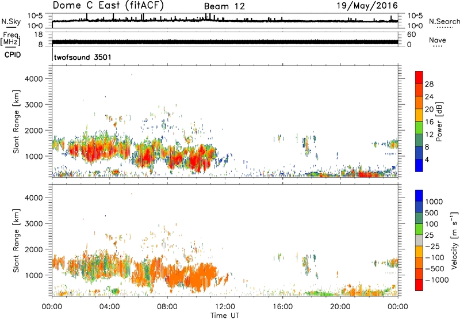This screenshot has height=319, width=460.
Task: Click the red segment of the power color bar
Action: click(419, 77)
